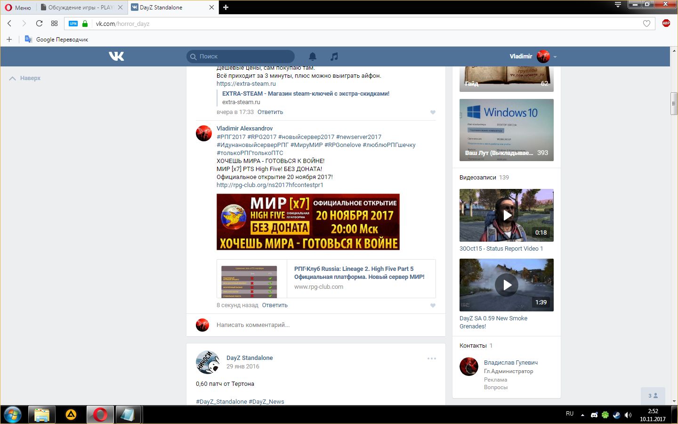Add a bookmark via the plus button
This screenshot has width=678, height=424.
(9, 39)
